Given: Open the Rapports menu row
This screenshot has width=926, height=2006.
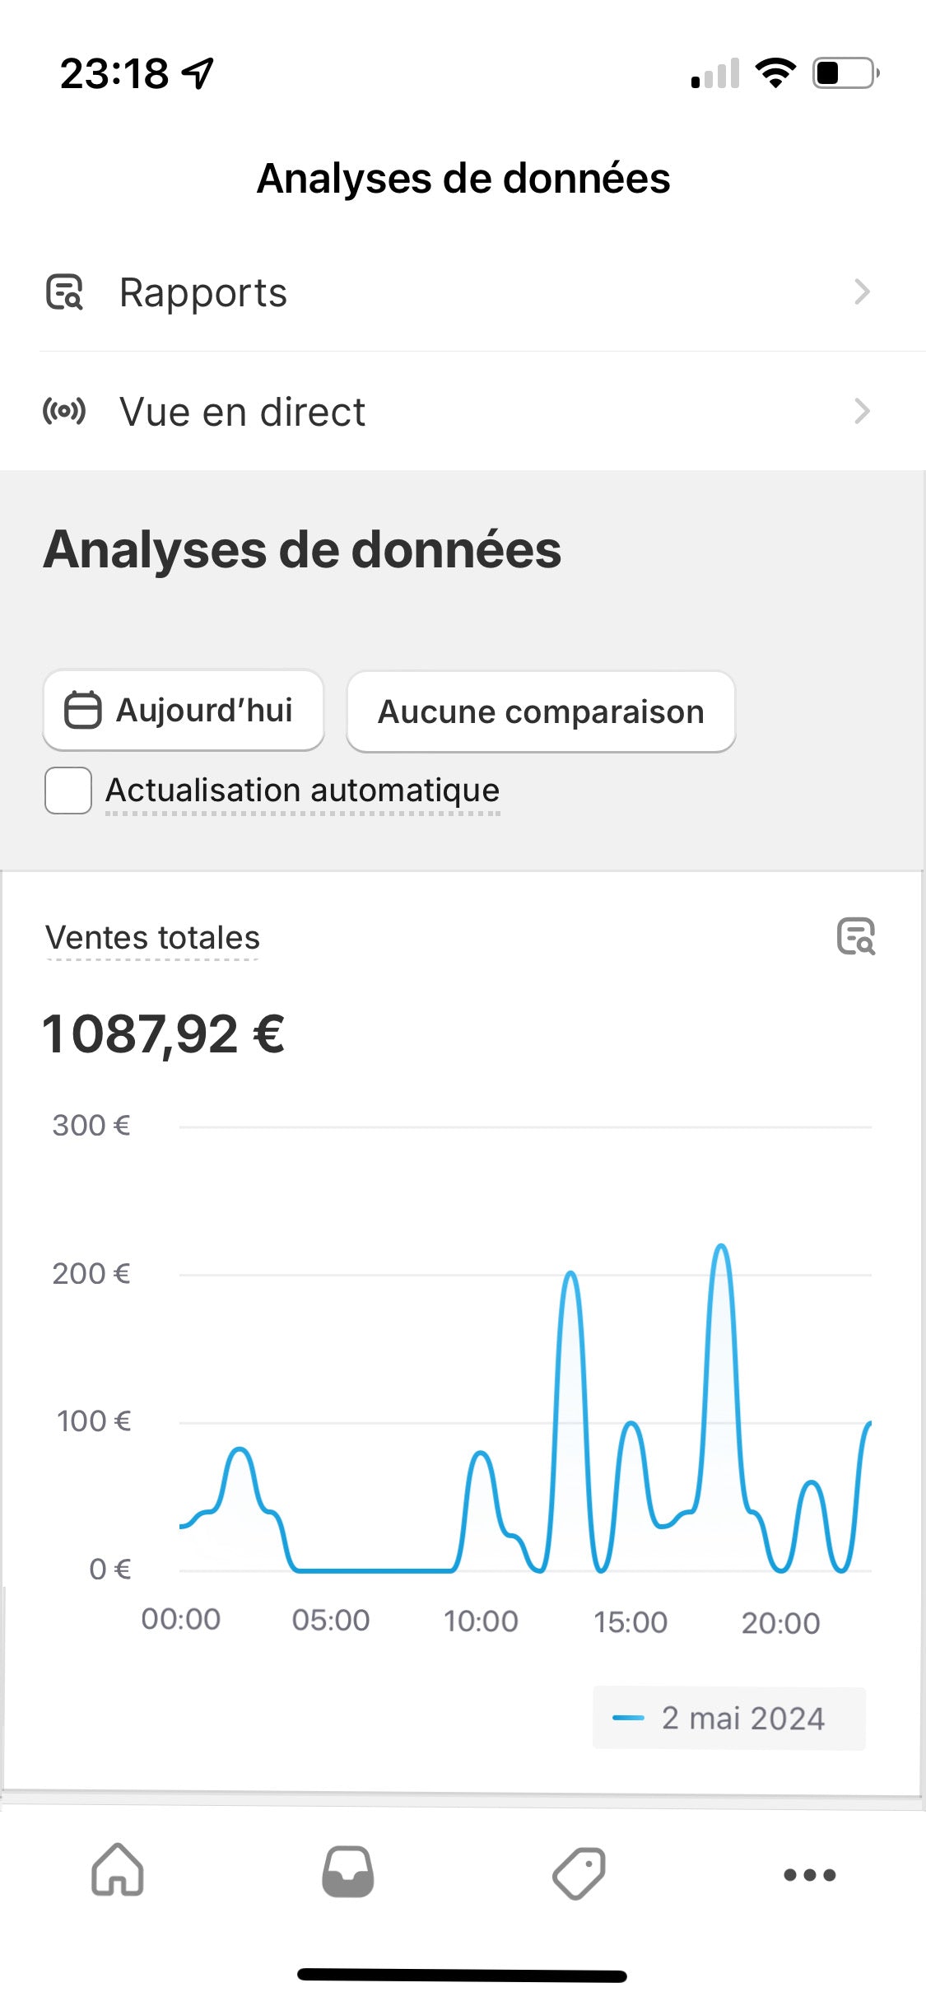Looking at the screenshot, I should click(461, 292).
